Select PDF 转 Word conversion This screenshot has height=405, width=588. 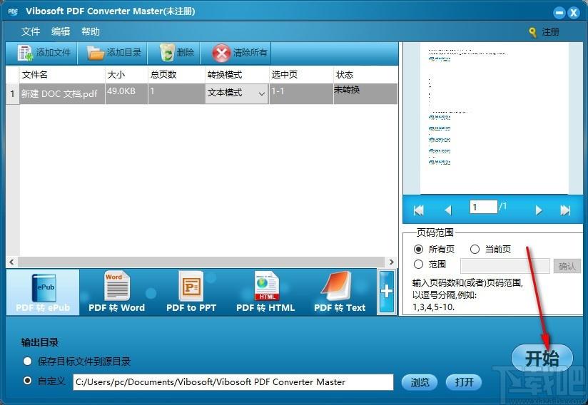(x=116, y=292)
